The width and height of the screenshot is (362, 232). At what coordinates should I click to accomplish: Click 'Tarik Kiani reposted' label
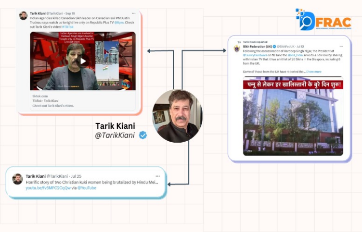tap(255, 42)
